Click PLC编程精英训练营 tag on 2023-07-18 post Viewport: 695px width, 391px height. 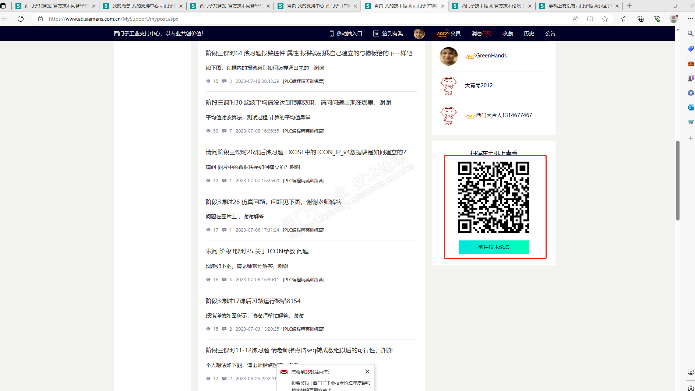point(303,81)
